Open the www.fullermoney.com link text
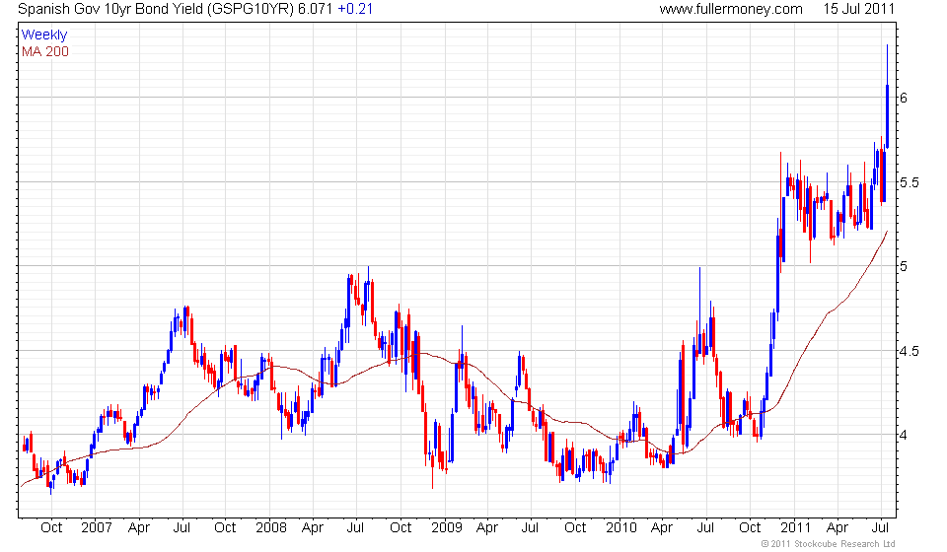The width and height of the screenshot is (947, 552). [731, 9]
